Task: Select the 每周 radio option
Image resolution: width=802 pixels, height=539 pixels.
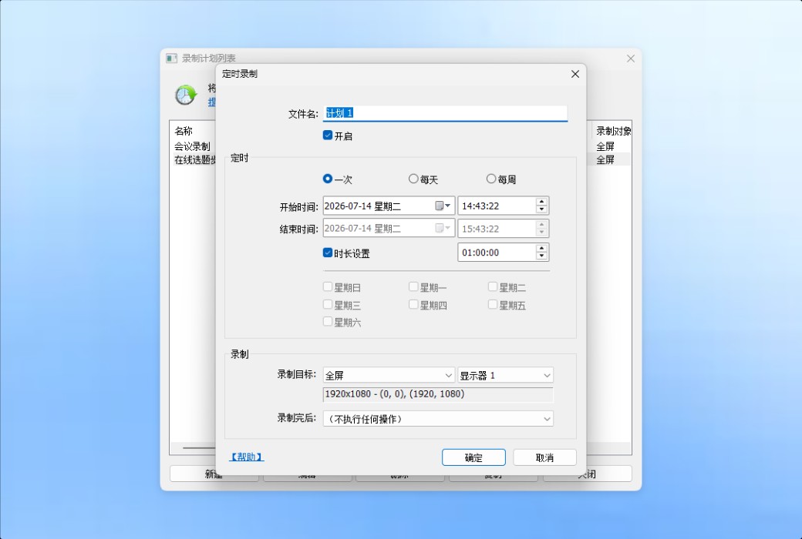Action: coord(491,179)
